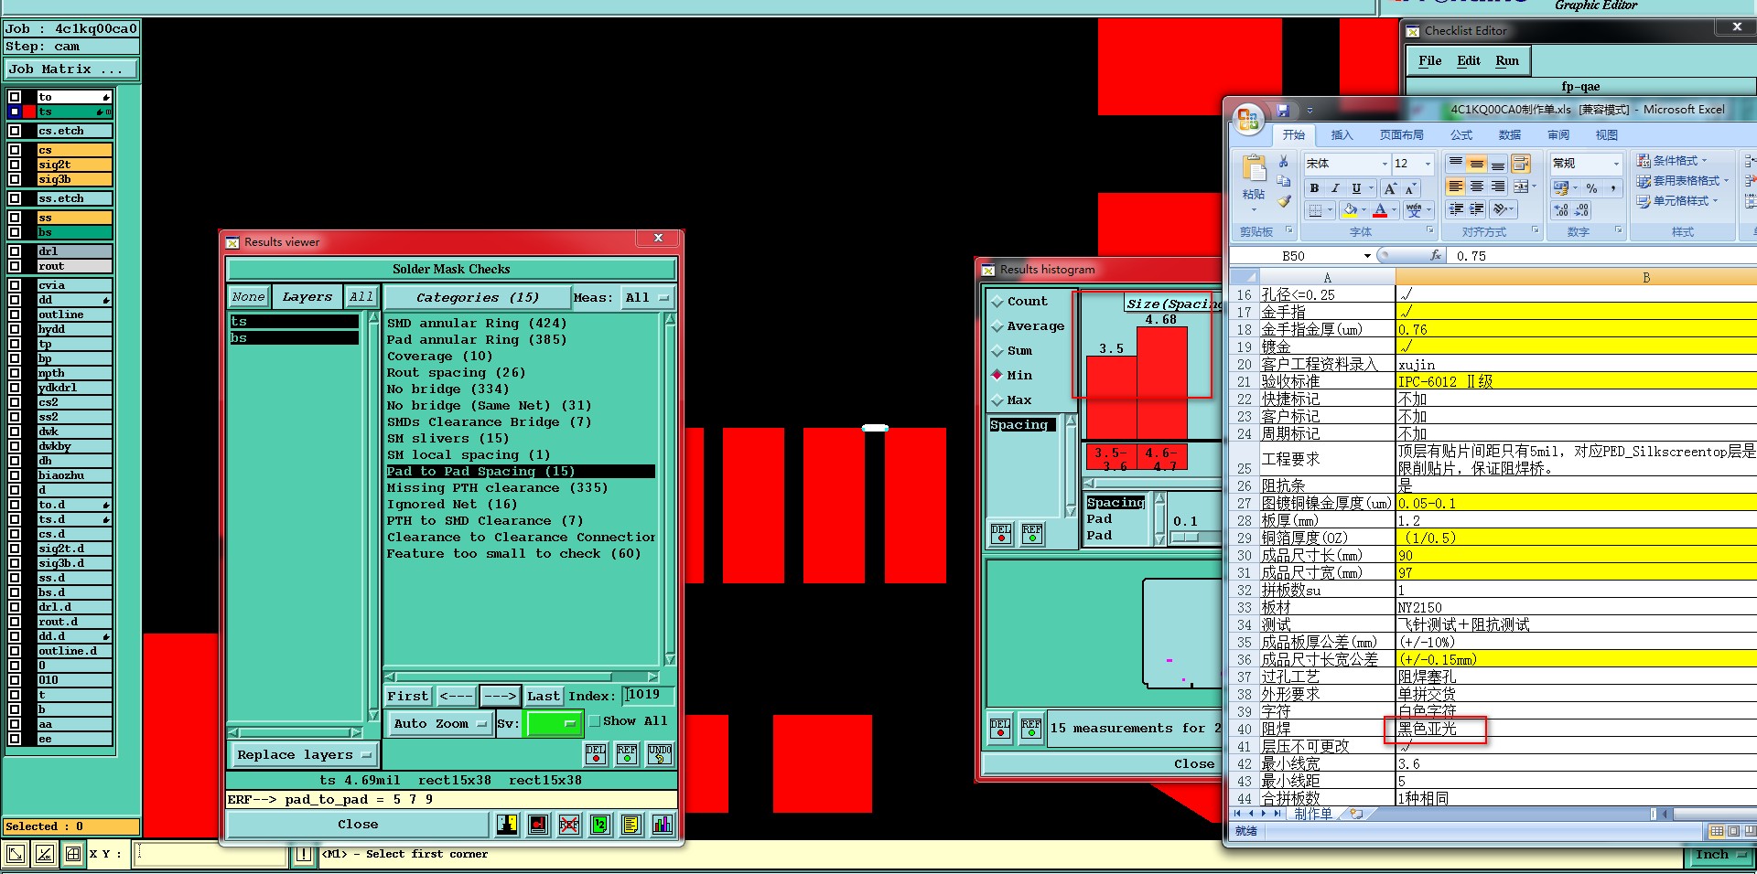The height and width of the screenshot is (874, 1757).
Task: Toggle Italic formatting in Excel
Action: pyautogui.click(x=1335, y=188)
